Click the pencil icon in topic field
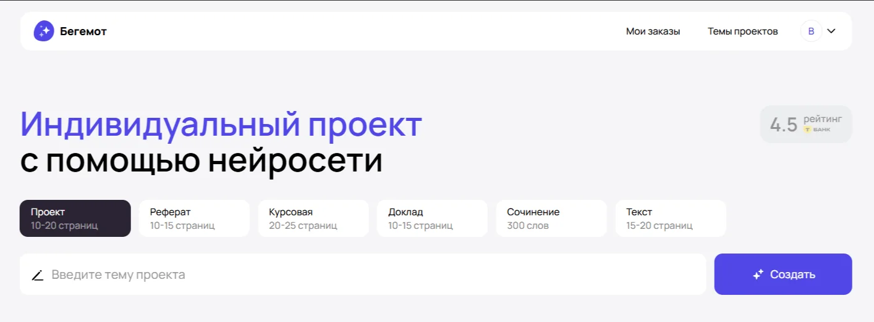874x322 pixels. (38, 275)
